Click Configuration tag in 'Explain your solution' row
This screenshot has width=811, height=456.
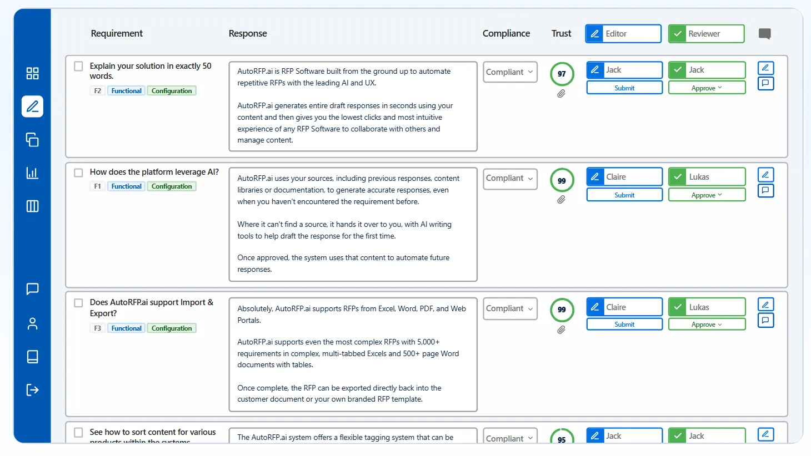pyautogui.click(x=172, y=91)
